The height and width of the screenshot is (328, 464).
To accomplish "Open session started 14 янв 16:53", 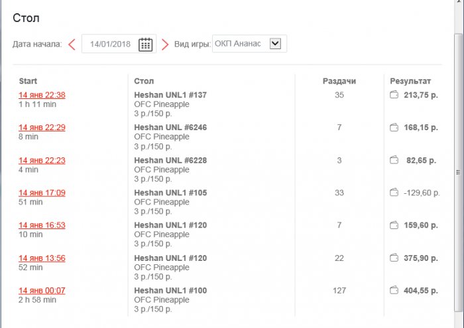I will tap(42, 225).
